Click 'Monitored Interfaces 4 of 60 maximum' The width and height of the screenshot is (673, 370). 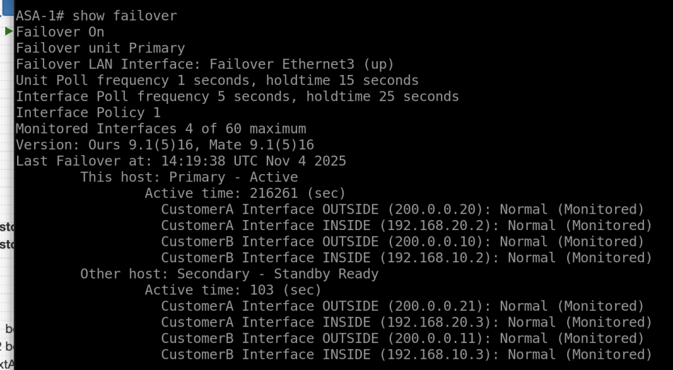160,129
